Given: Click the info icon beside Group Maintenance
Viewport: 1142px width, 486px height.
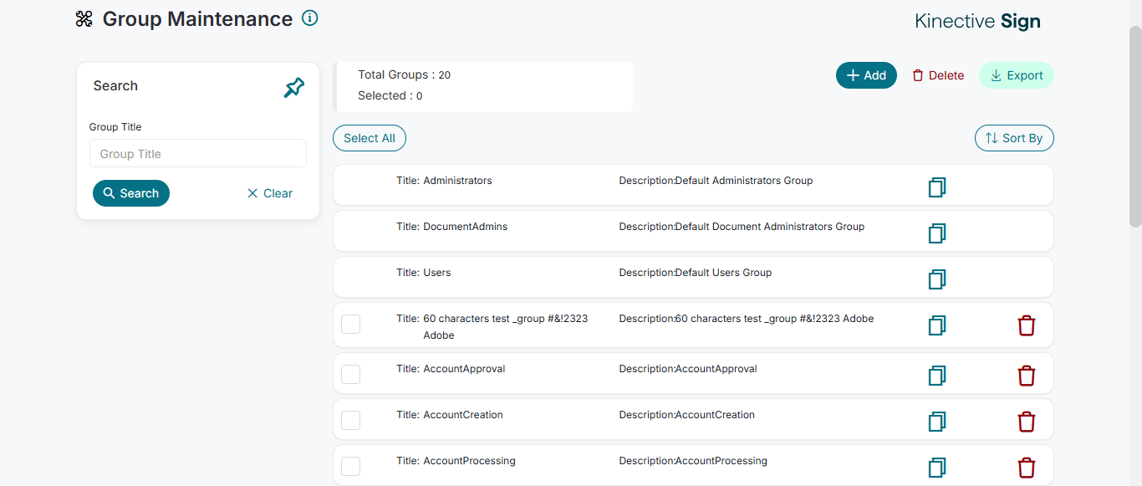Looking at the screenshot, I should (x=310, y=18).
